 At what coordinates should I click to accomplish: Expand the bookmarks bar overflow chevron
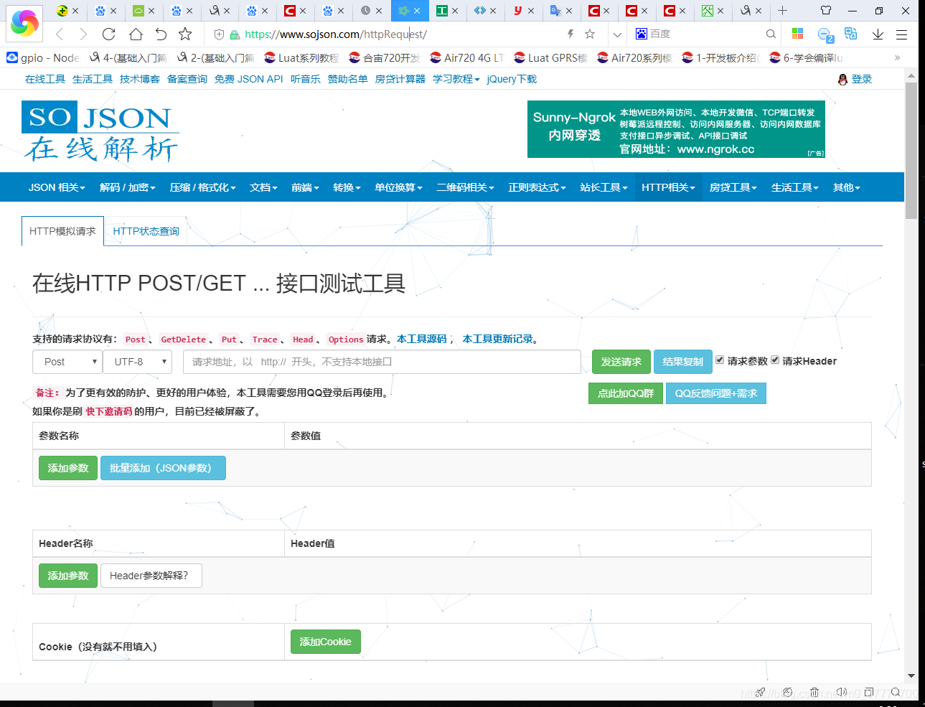point(897,57)
